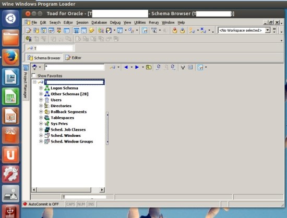This screenshot has width=287, height=218.
Task: Click the funnel filter icon beside the search box
Action: (34, 67)
